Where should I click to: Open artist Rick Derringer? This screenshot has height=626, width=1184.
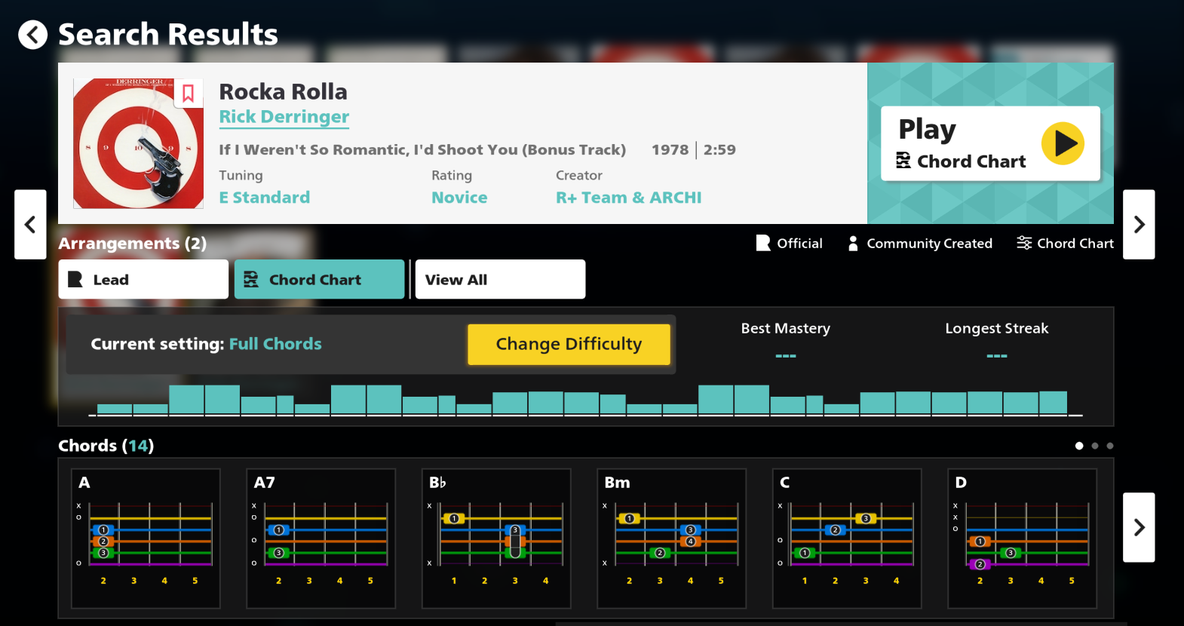[x=284, y=117]
